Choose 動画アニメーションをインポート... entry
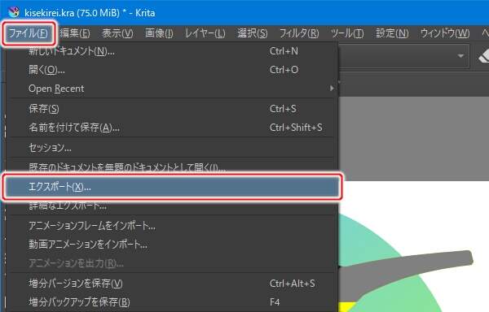This screenshot has height=312, width=489. (x=173, y=245)
